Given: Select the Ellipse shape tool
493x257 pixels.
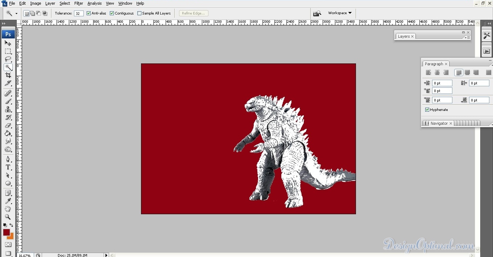Looking at the screenshot, I should (x=8, y=183).
